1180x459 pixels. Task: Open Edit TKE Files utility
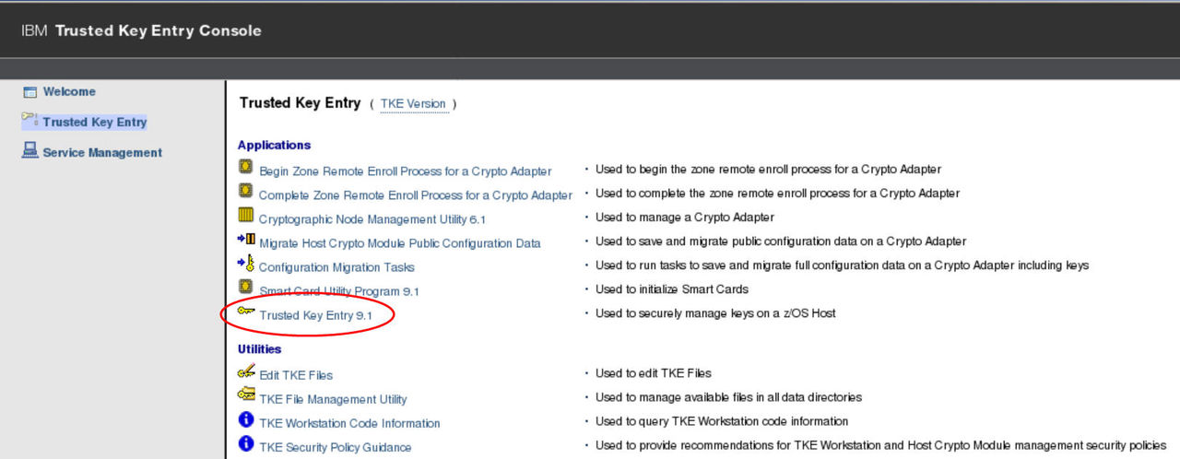click(296, 375)
